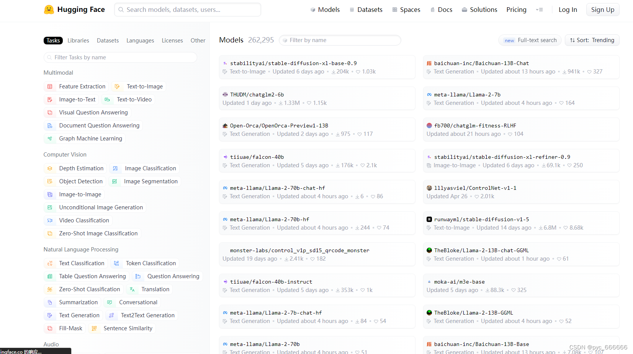Click the Models cube icon in navbar
633x354 pixels.
click(313, 10)
